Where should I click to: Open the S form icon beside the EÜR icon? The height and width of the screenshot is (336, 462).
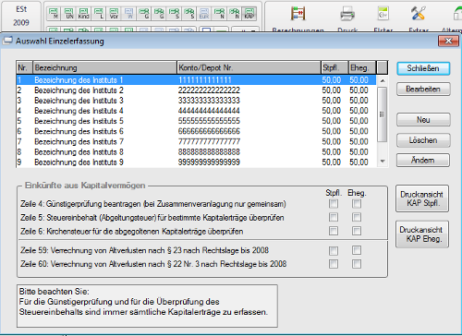189,14
